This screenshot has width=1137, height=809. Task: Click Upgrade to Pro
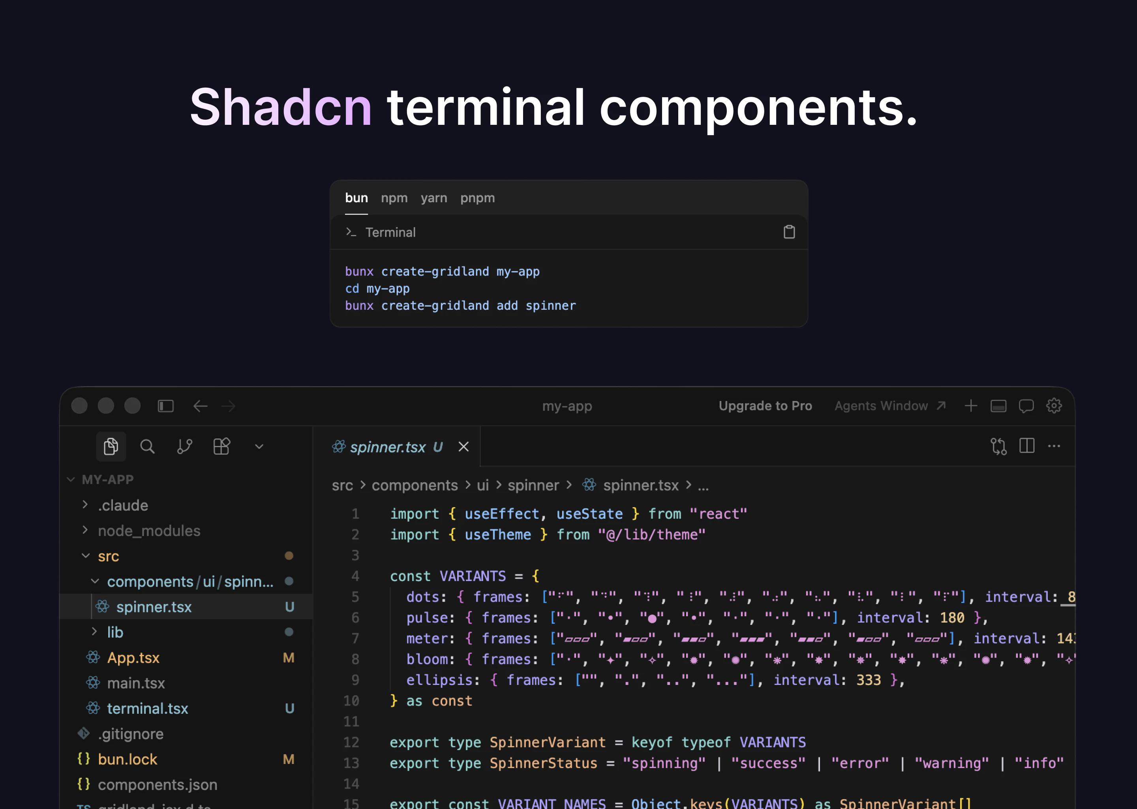[x=765, y=406]
